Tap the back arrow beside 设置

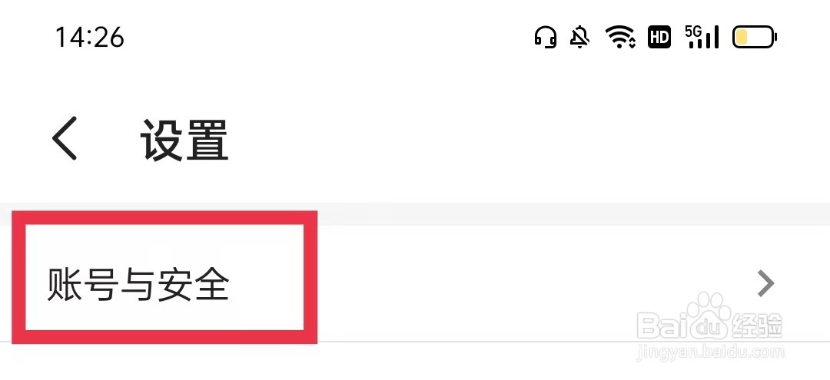[65, 140]
